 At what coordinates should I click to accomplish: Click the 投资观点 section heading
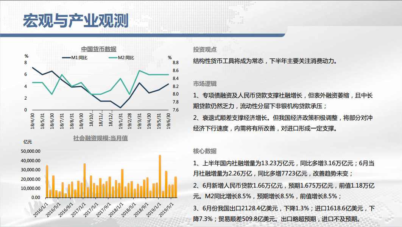(205, 50)
